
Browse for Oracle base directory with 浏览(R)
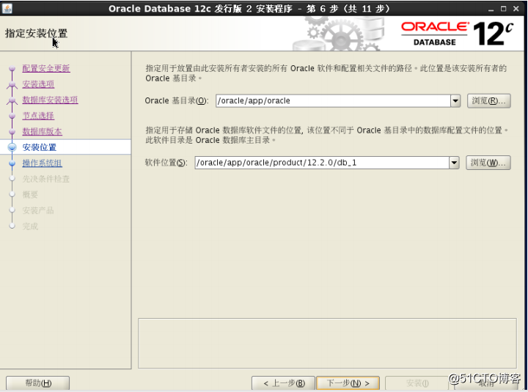click(x=488, y=100)
